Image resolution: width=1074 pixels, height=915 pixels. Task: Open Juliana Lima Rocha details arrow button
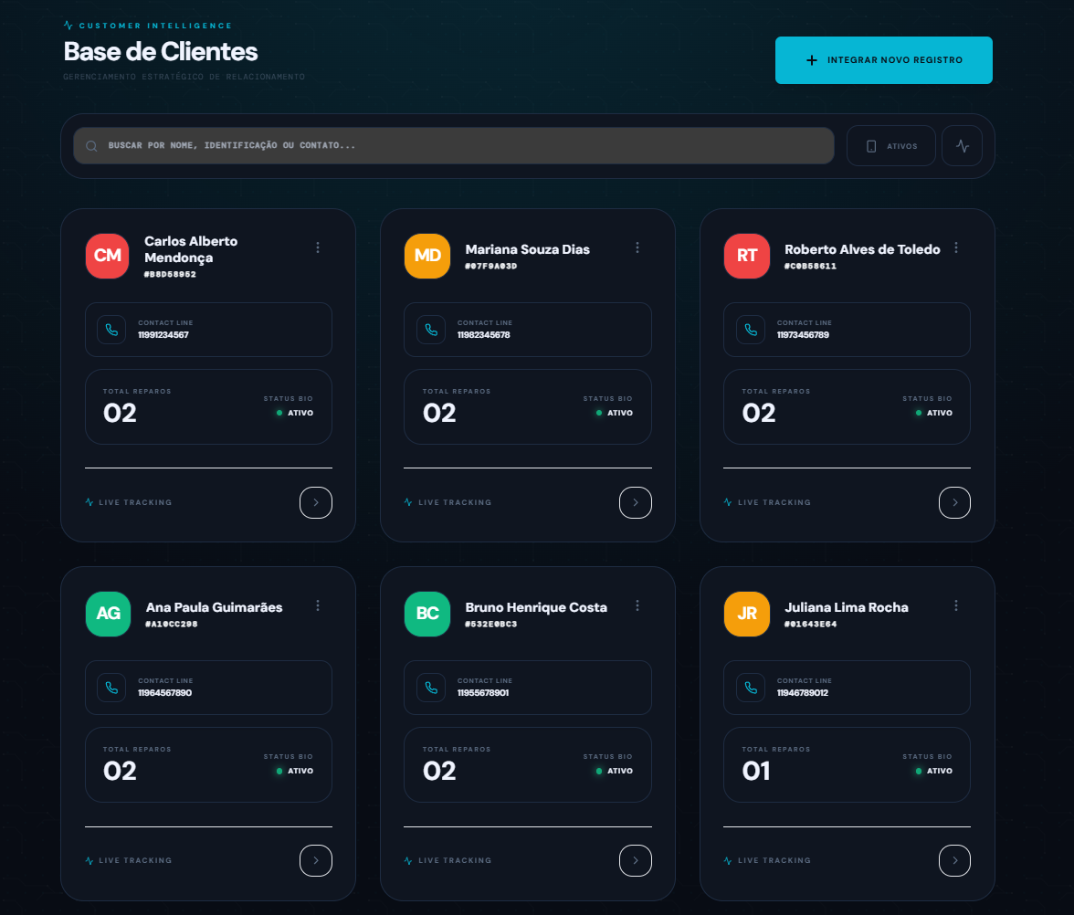[x=955, y=861]
